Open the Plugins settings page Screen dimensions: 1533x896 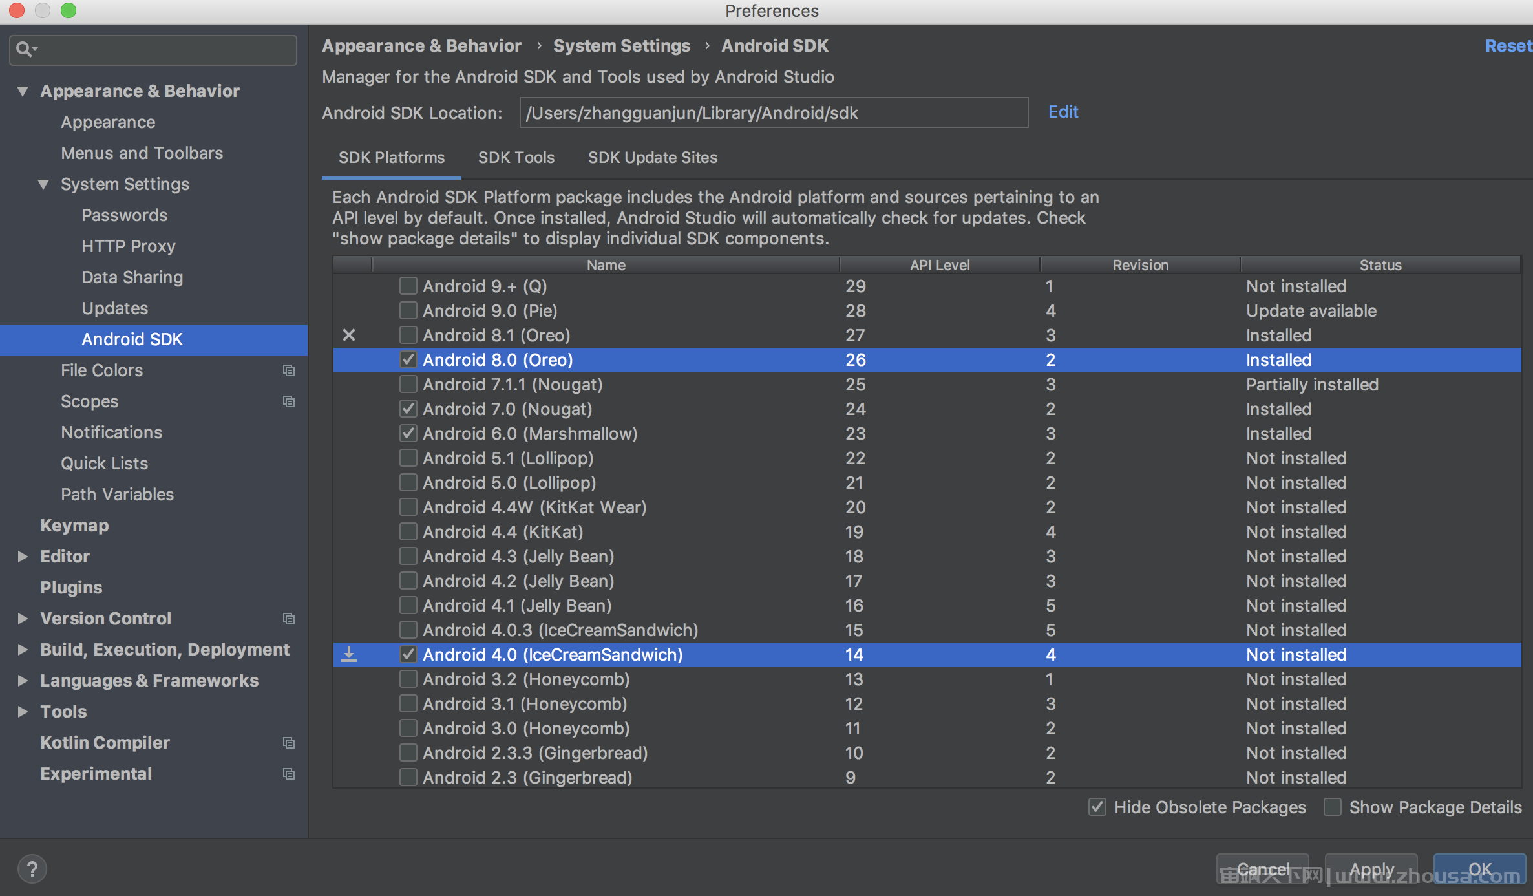click(71, 588)
